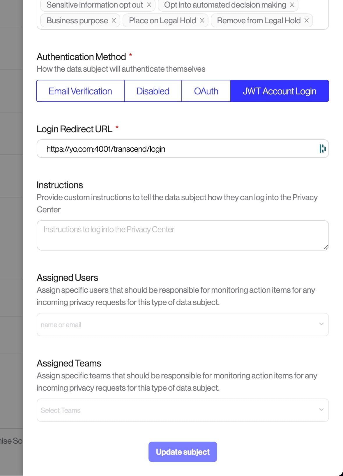Remove the Place on Legal Hold tag
This screenshot has width=343, height=476.
pyautogui.click(x=202, y=21)
